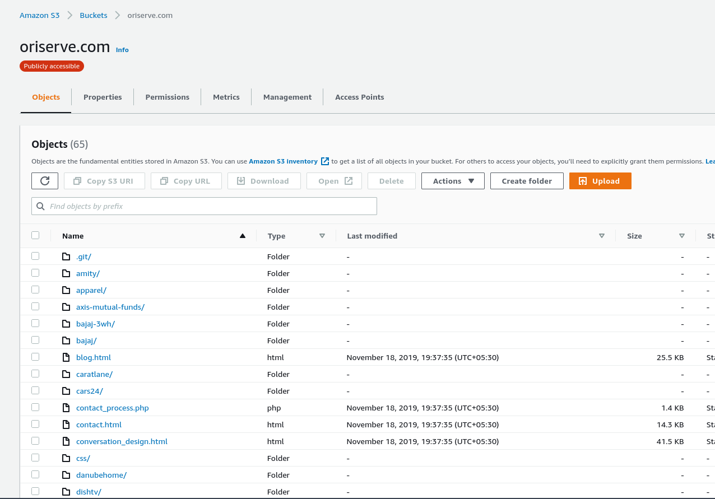The width and height of the screenshot is (715, 499).
Task: Click the external link icon beside Amazon S3 inventory
Action: pyautogui.click(x=325, y=161)
